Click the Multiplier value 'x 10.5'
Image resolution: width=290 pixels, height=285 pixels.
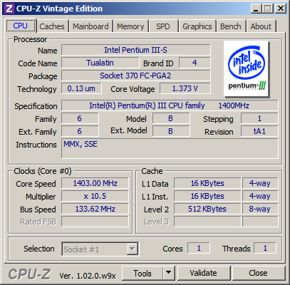click(x=95, y=196)
